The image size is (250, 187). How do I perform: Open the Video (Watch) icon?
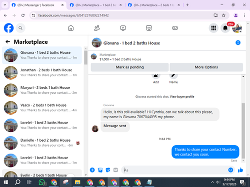123,28
